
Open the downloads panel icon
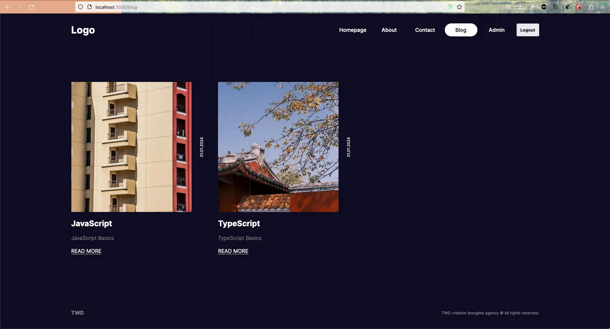tap(520, 7)
